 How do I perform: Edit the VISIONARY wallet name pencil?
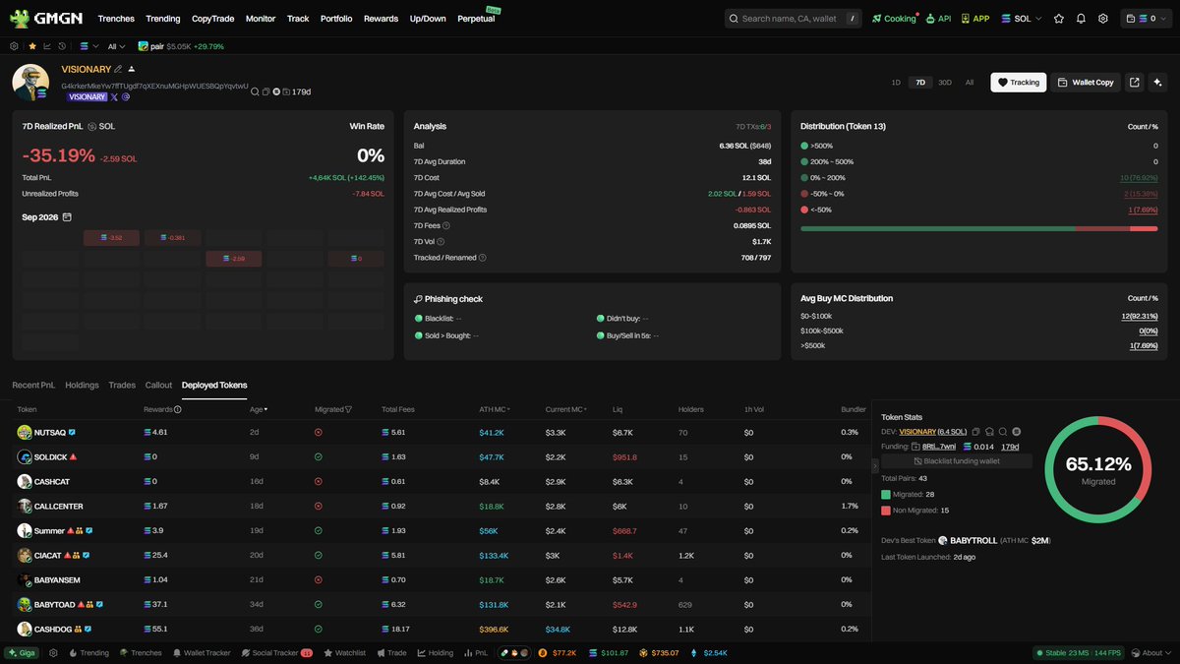coord(118,69)
